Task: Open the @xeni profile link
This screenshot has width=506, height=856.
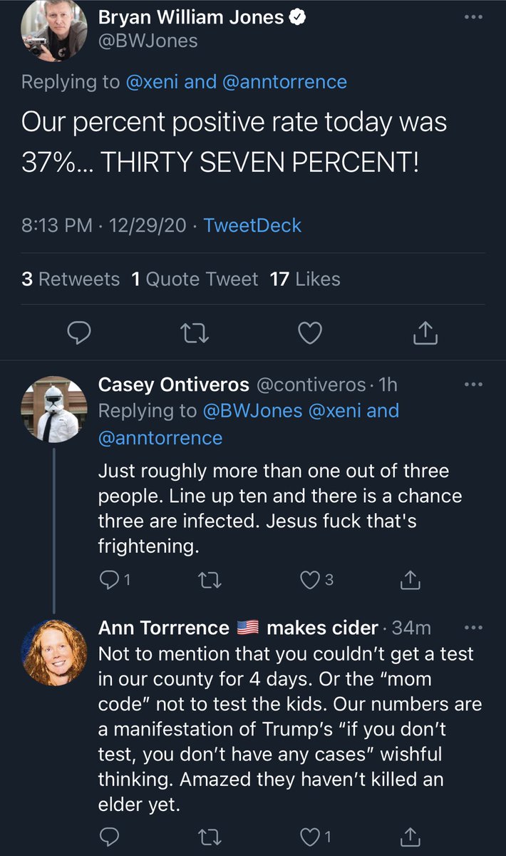Action: pyautogui.click(x=152, y=82)
